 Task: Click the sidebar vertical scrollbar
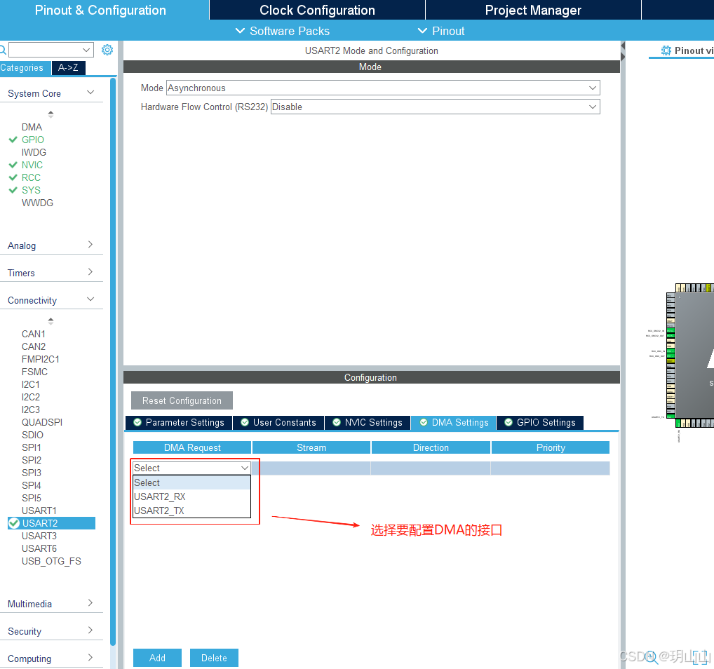pos(113,362)
